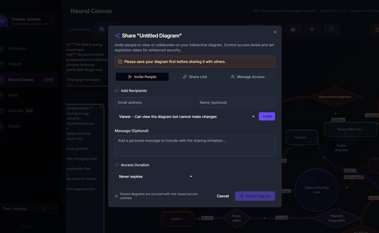This screenshot has width=379, height=233.
Task: Open the Viewer access level dropdown
Action: pos(186,116)
